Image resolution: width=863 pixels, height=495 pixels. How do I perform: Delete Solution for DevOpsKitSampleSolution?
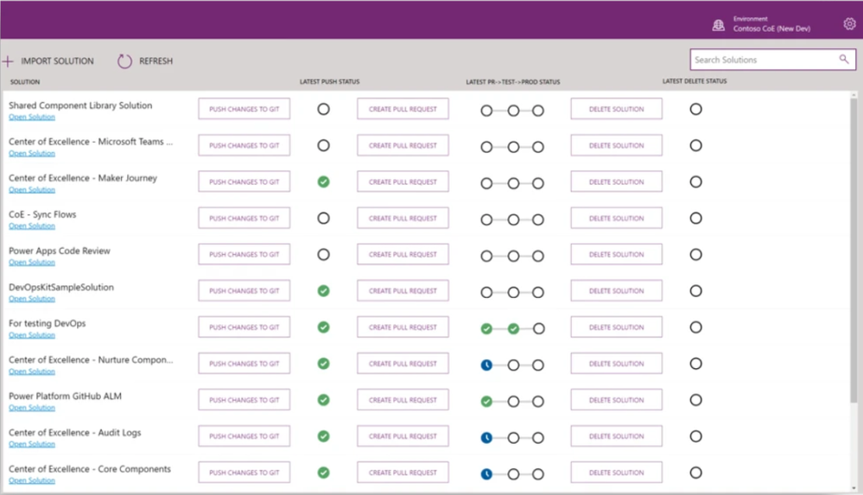[617, 291]
